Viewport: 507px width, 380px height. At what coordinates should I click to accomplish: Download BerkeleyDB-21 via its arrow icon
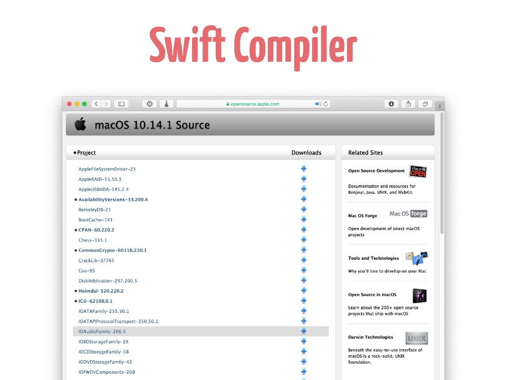[x=304, y=209]
